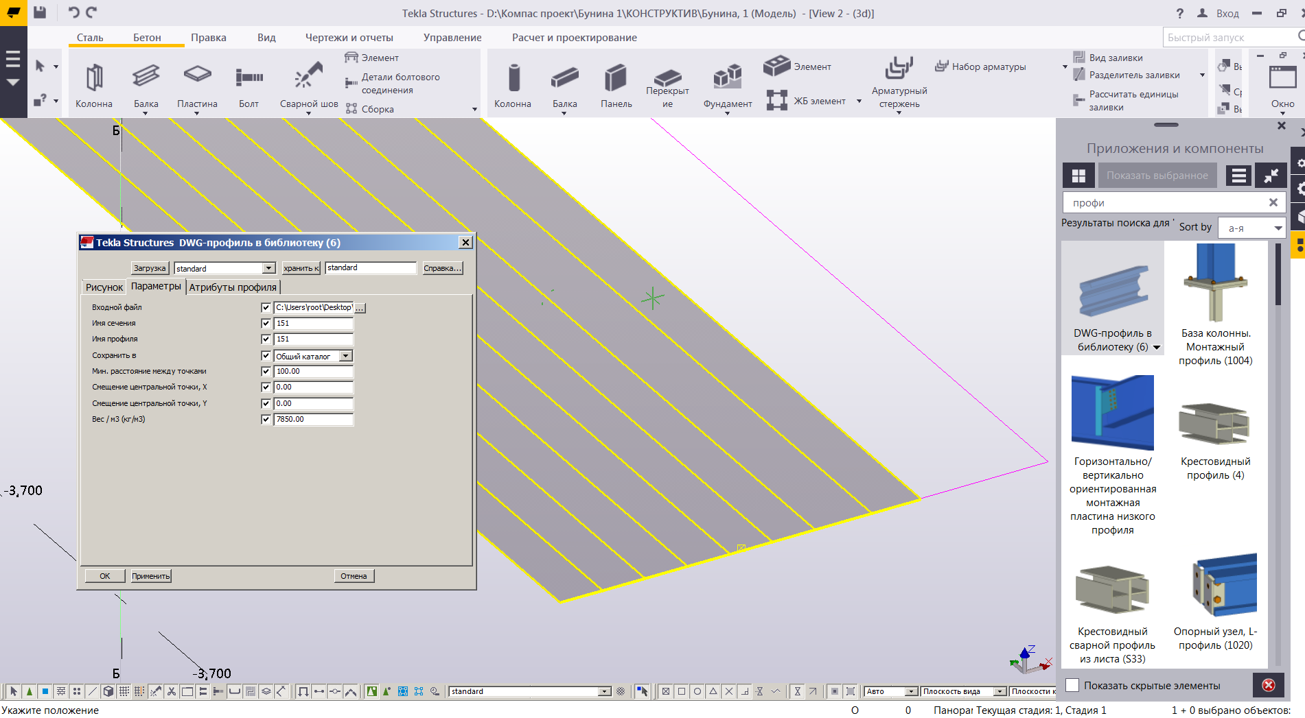This screenshot has height=718, width=1305.
Task: Click the Фундамент (foundation) icon
Action: [x=727, y=77]
